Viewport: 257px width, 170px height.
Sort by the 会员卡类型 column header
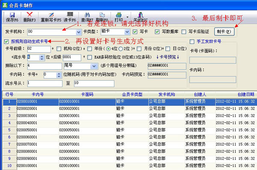click(132, 94)
